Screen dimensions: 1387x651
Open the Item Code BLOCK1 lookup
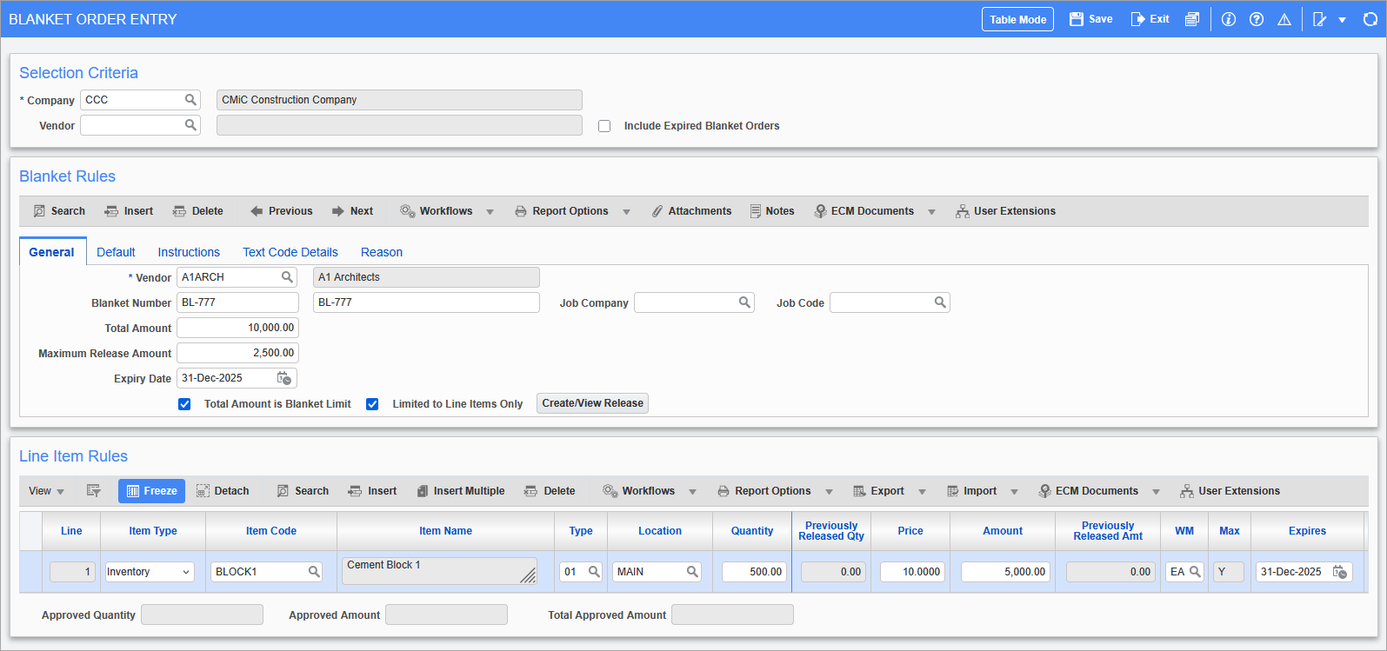point(314,572)
